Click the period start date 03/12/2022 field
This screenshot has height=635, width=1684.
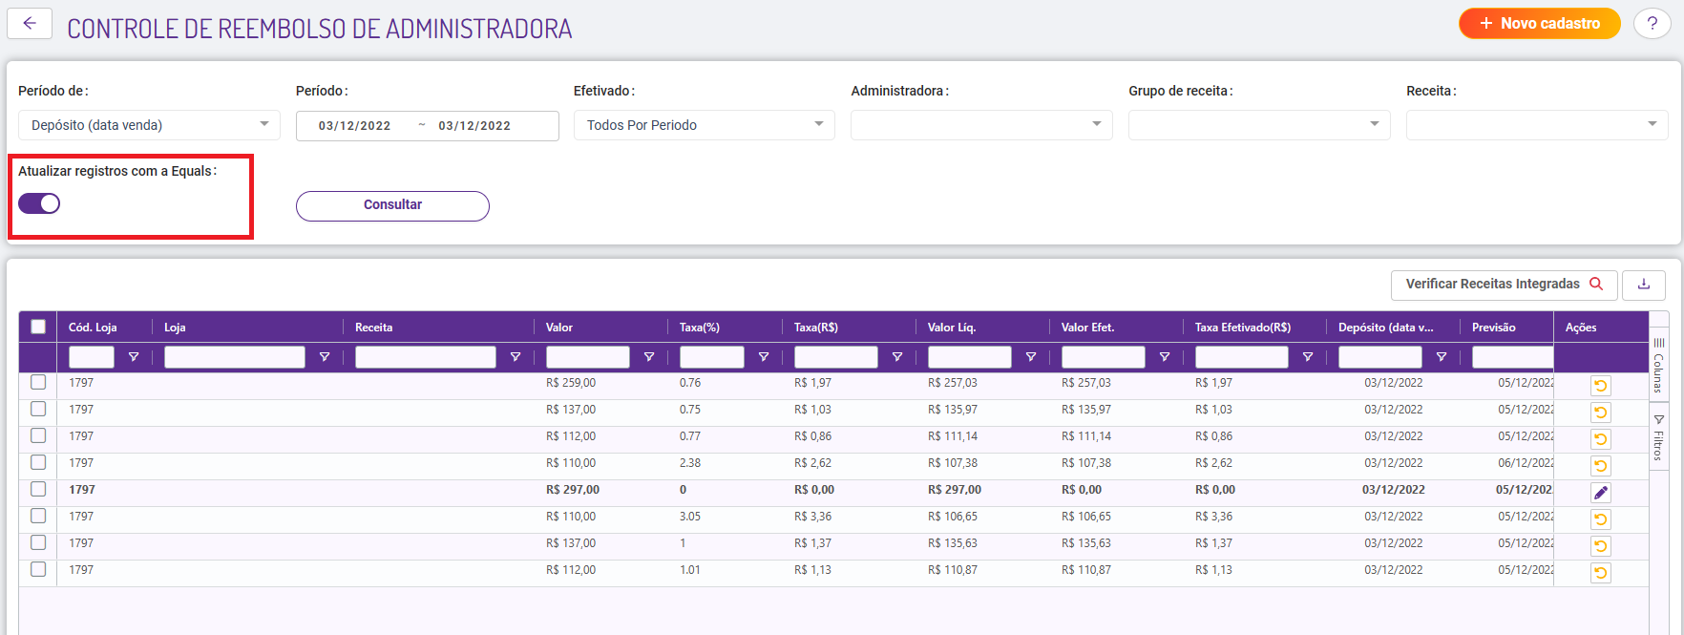pyautogui.click(x=355, y=126)
